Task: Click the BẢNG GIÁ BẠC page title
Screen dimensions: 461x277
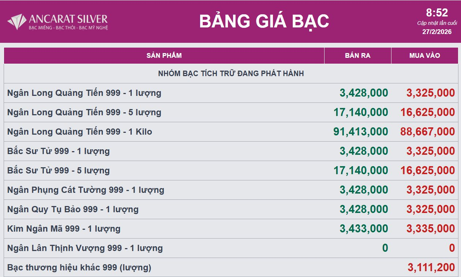Action: [264, 21]
